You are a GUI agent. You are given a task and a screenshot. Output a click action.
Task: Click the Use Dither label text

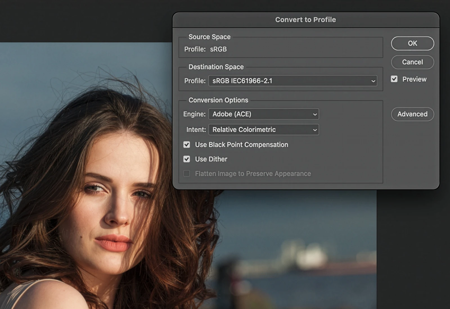(x=211, y=159)
